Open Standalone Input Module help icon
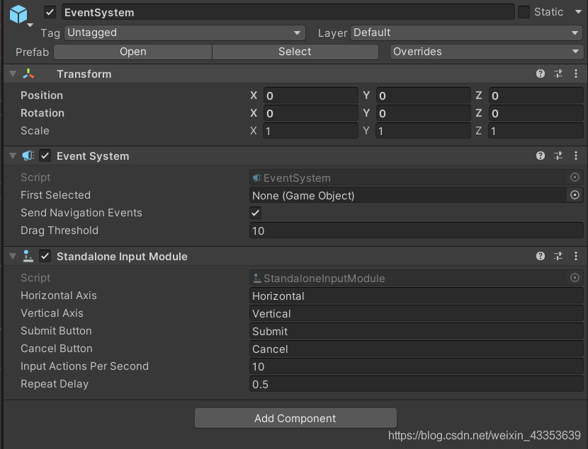The height and width of the screenshot is (449, 588). 541,256
